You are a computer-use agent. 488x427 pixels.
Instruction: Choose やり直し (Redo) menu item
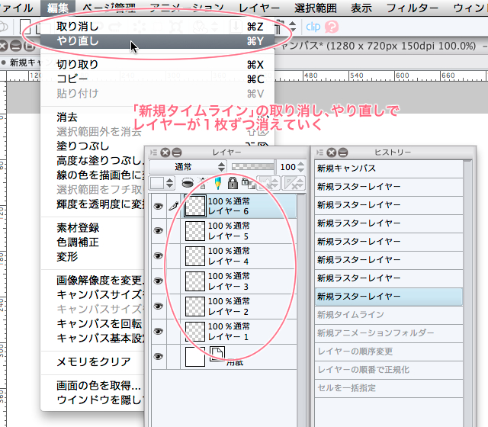(x=158, y=41)
